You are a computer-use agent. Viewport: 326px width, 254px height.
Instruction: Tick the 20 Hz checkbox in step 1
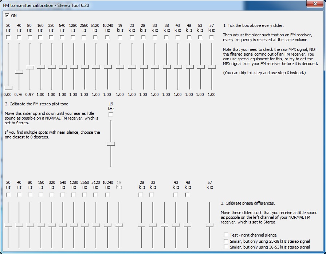(x=8, y=37)
